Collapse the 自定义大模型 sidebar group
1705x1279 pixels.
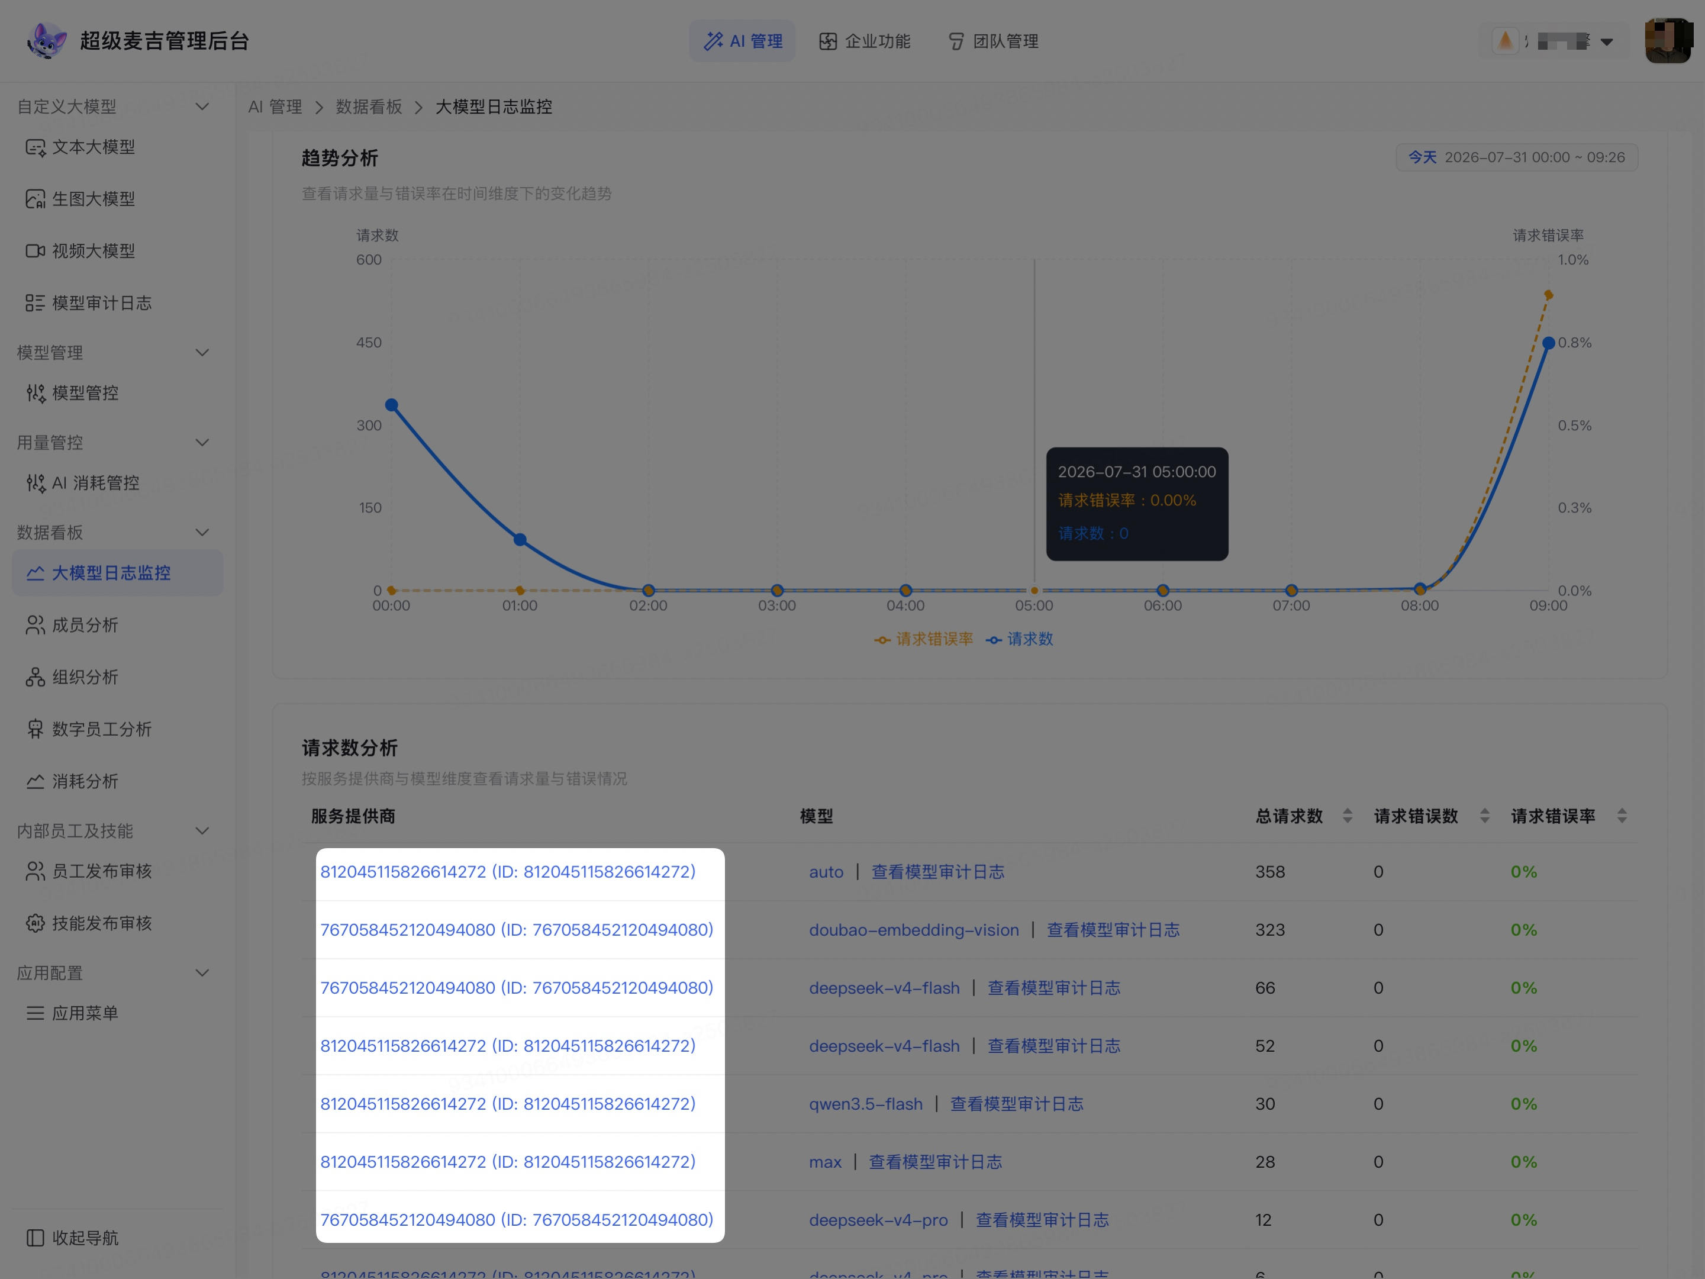click(202, 107)
